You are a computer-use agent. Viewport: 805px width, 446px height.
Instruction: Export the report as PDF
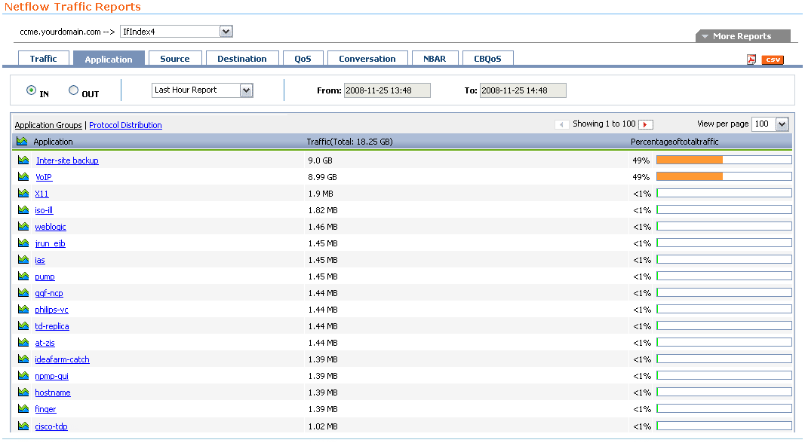pyautogui.click(x=751, y=60)
